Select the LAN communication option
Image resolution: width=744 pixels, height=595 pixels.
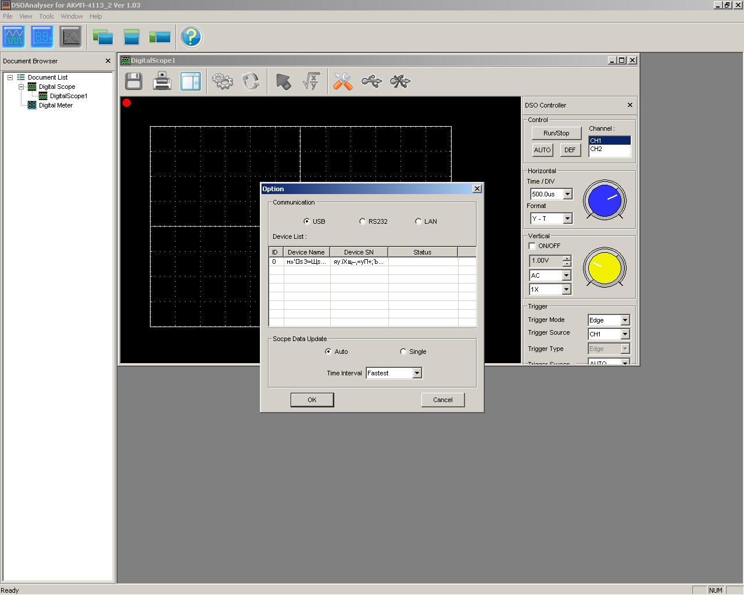pos(419,221)
